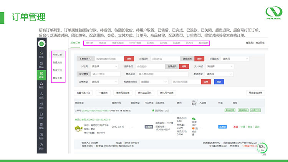The width and height of the screenshot is (288, 162).
Task: Click the 选择会员 button
Action: [x=172, y=66]
